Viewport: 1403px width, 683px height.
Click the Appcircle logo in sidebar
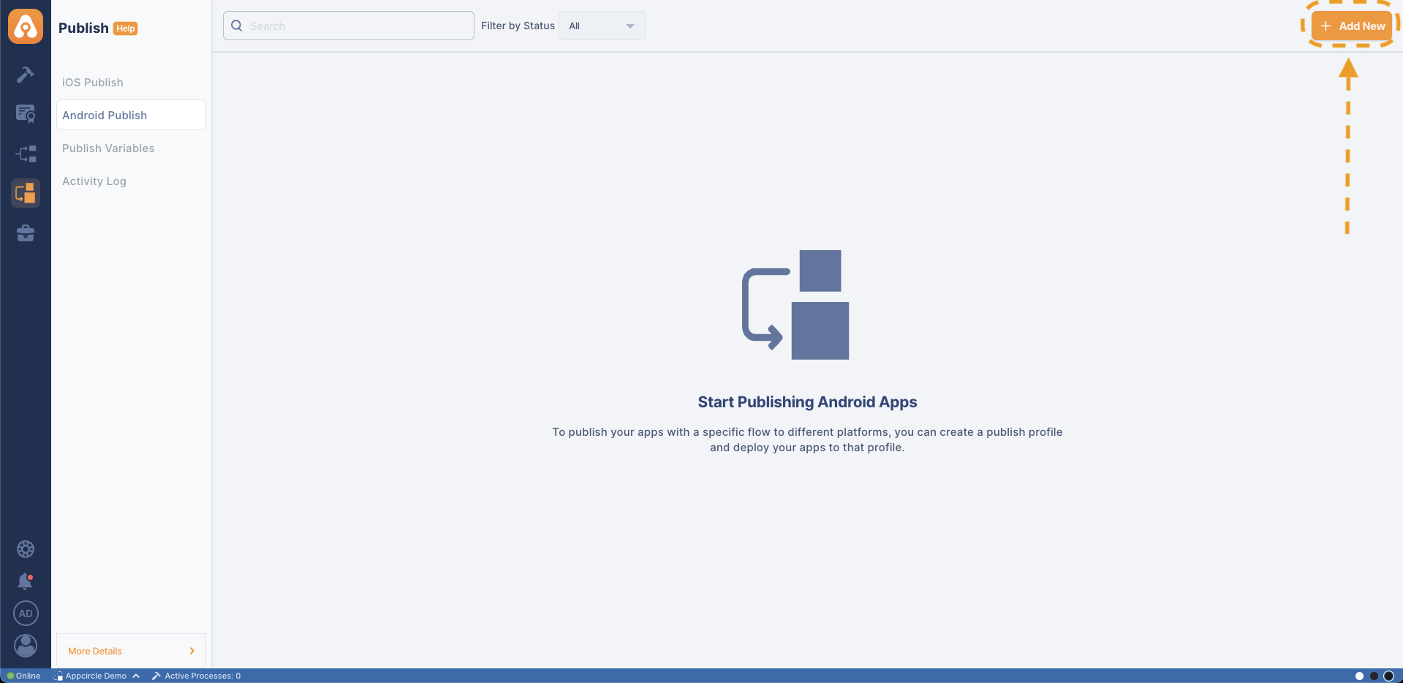[x=26, y=27]
